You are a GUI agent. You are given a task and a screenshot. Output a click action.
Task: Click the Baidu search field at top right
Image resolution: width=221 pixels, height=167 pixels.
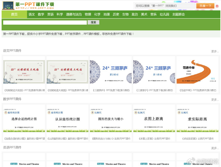(x=165, y=6)
